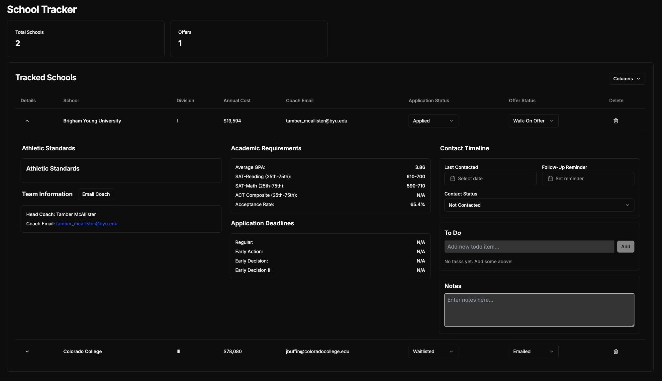Collapse Brigham Young University details

click(27, 121)
